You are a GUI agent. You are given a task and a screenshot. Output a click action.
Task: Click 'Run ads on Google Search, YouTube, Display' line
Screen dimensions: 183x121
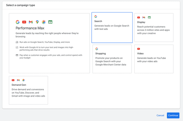click(45, 42)
